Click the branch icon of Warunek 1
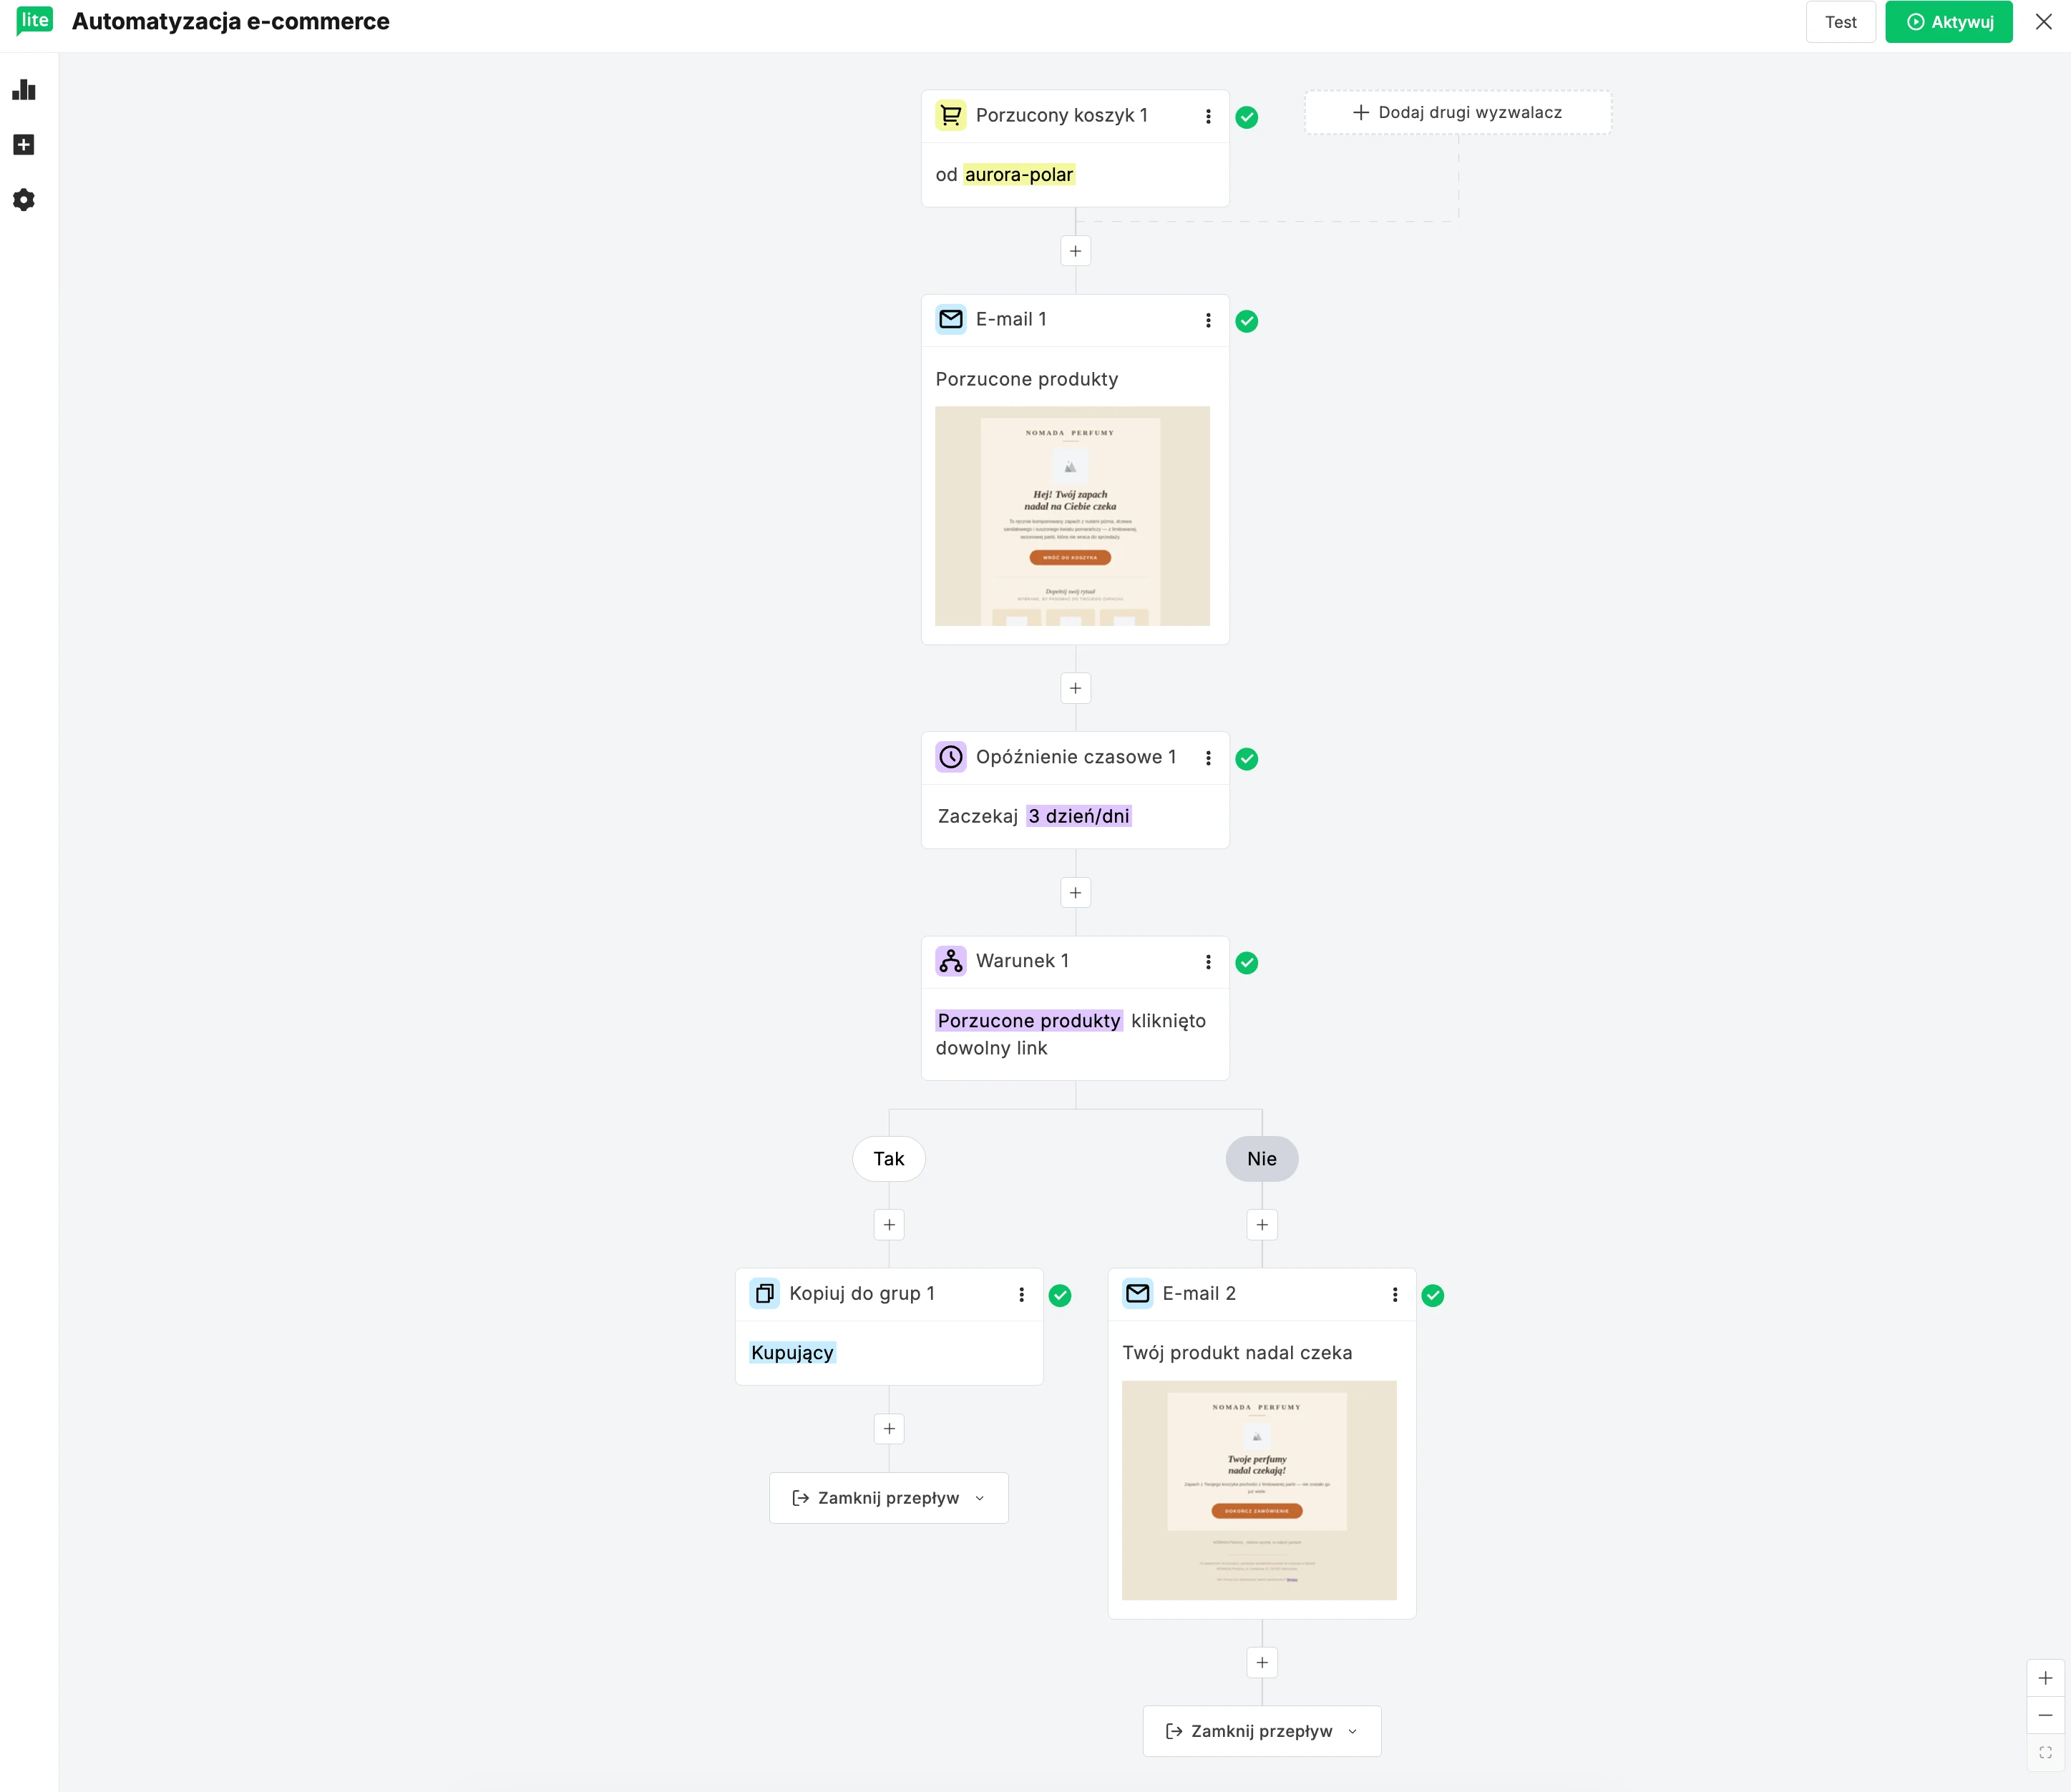The image size is (2071, 1792). click(950, 961)
